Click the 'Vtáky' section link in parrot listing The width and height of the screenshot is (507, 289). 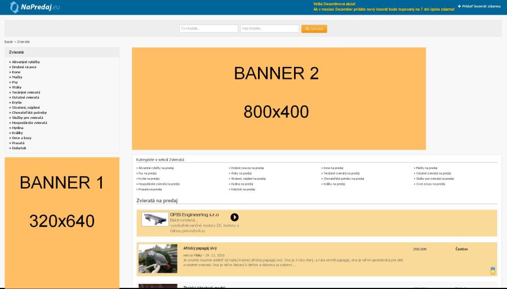(198, 255)
